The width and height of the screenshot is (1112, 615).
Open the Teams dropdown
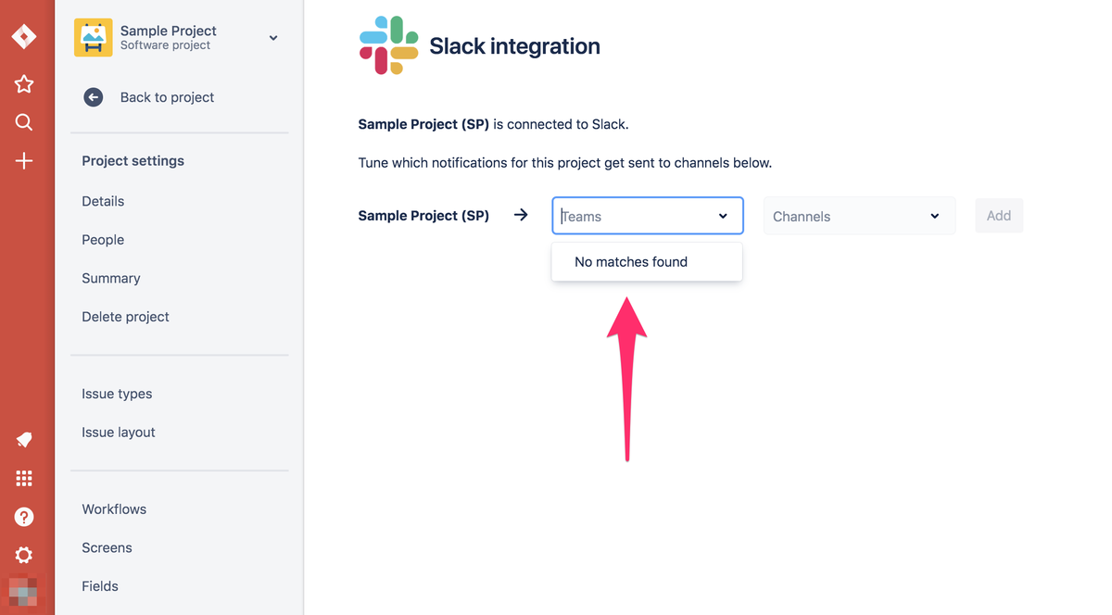pyautogui.click(x=647, y=216)
